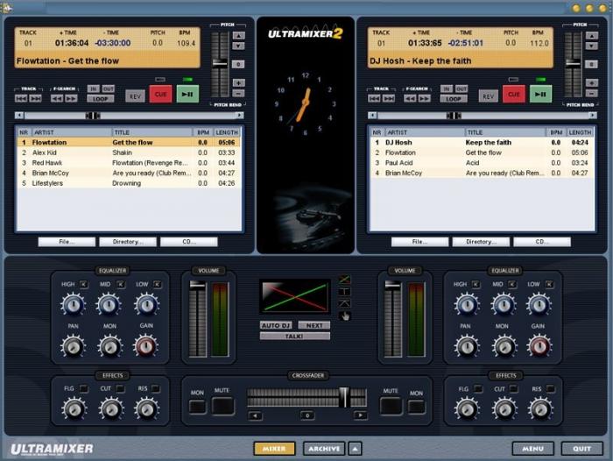Viewport: 613px width, 461px height.
Task: Raise left deck pitch with up arrow
Action: tap(238, 36)
